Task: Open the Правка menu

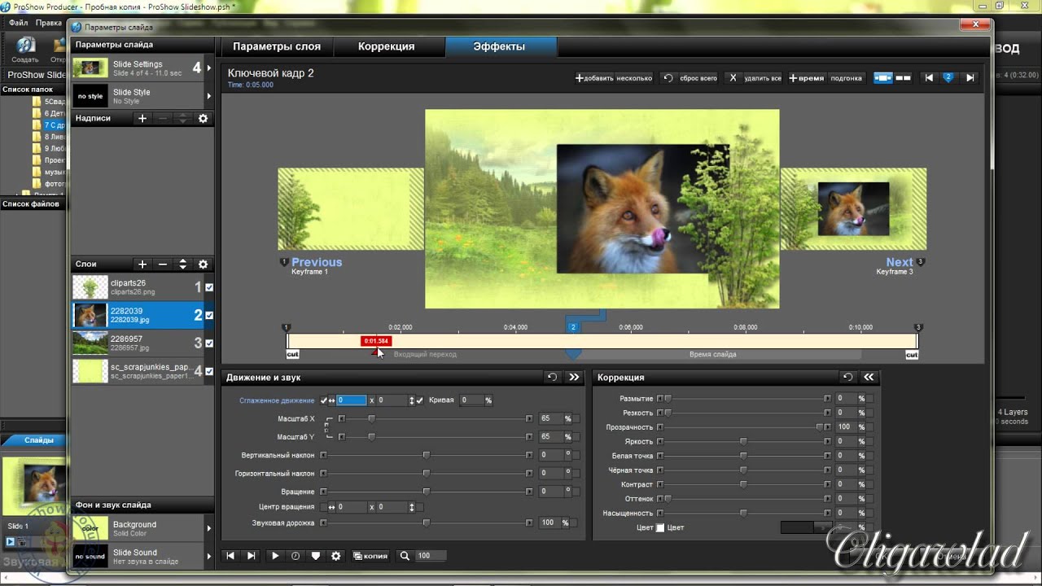Action: coord(49,23)
